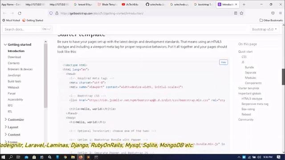The height and width of the screenshot is (160, 285).
Task: Focus the Search docs field
Action: point(27,29)
